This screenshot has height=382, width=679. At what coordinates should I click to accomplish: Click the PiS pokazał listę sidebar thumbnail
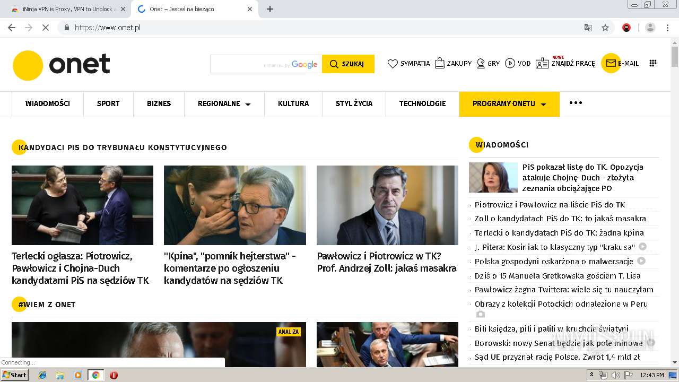point(493,177)
